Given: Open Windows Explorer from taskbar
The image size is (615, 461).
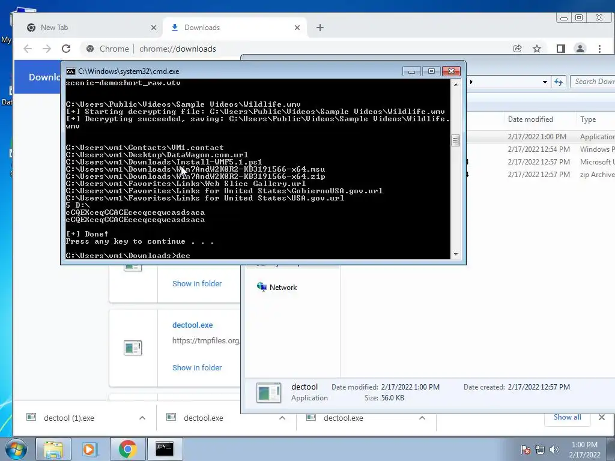Looking at the screenshot, I should coord(53,449).
